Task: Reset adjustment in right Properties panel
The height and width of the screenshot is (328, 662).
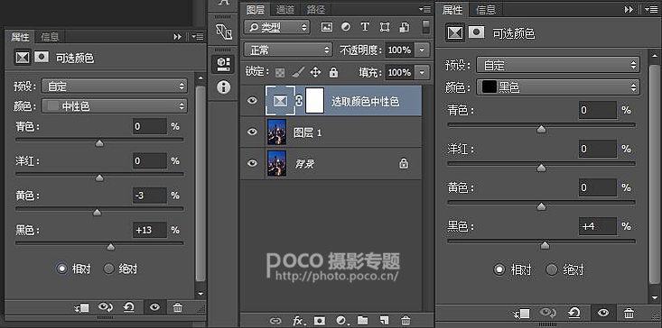Action: [574, 313]
